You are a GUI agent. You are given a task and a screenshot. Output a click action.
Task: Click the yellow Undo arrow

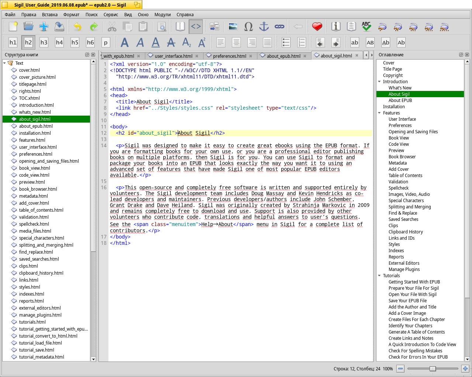77,27
